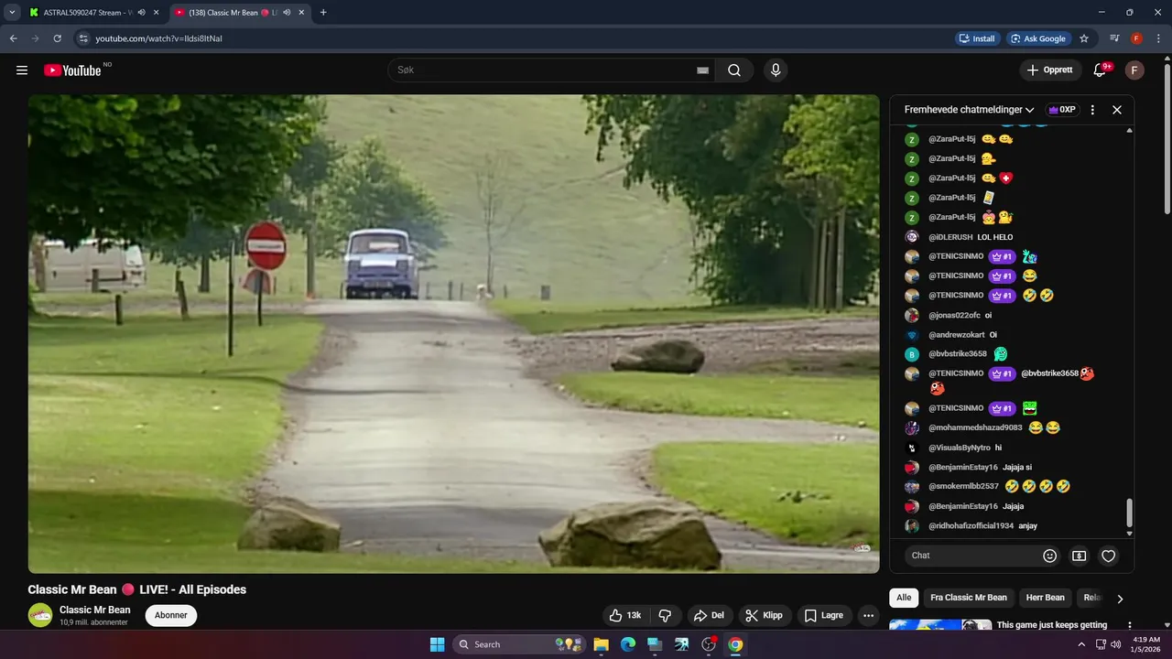Screen dimensions: 1172x659
Task: Send a heart reaction in chat
Action: point(1109,556)
